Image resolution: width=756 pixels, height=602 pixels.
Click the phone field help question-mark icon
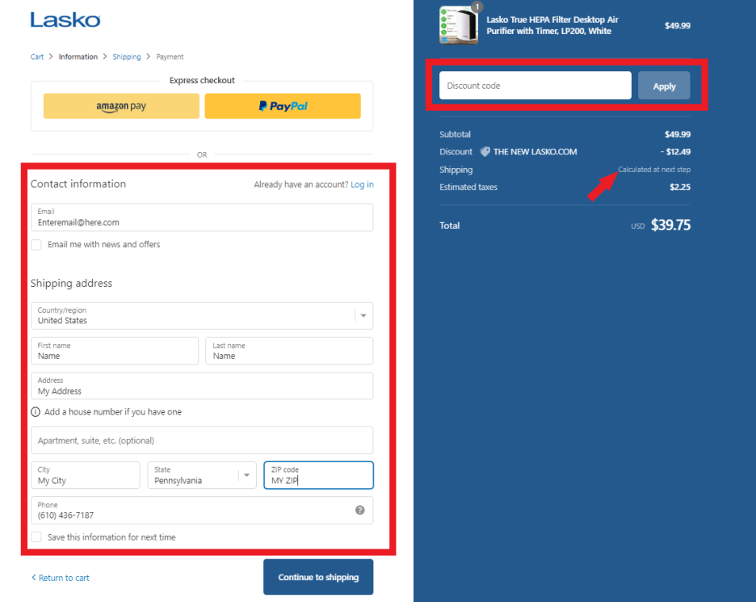[x=359, y=510]
